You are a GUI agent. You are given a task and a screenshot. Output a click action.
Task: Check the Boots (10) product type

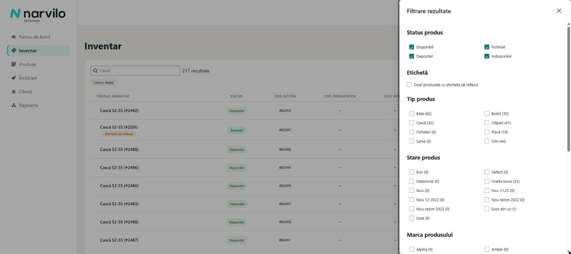(487, 114)
